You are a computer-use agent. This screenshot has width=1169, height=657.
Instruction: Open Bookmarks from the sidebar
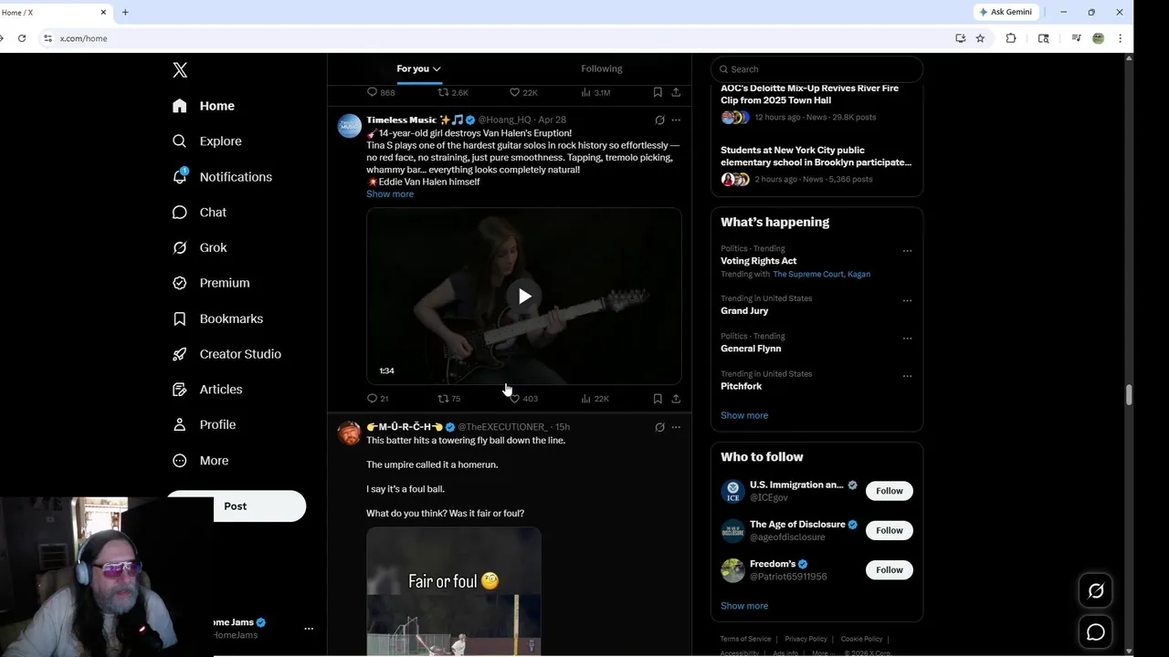[x=217, y=318]
